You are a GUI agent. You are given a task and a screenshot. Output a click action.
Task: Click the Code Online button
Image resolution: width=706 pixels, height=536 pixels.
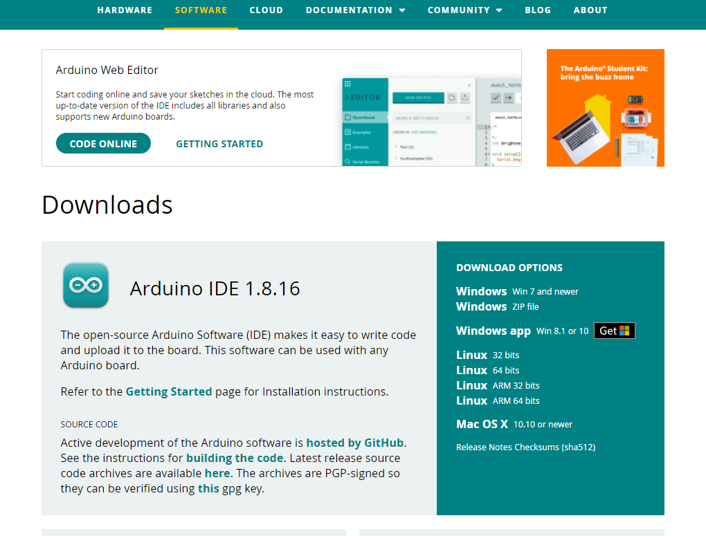click(x=103, y=144)
